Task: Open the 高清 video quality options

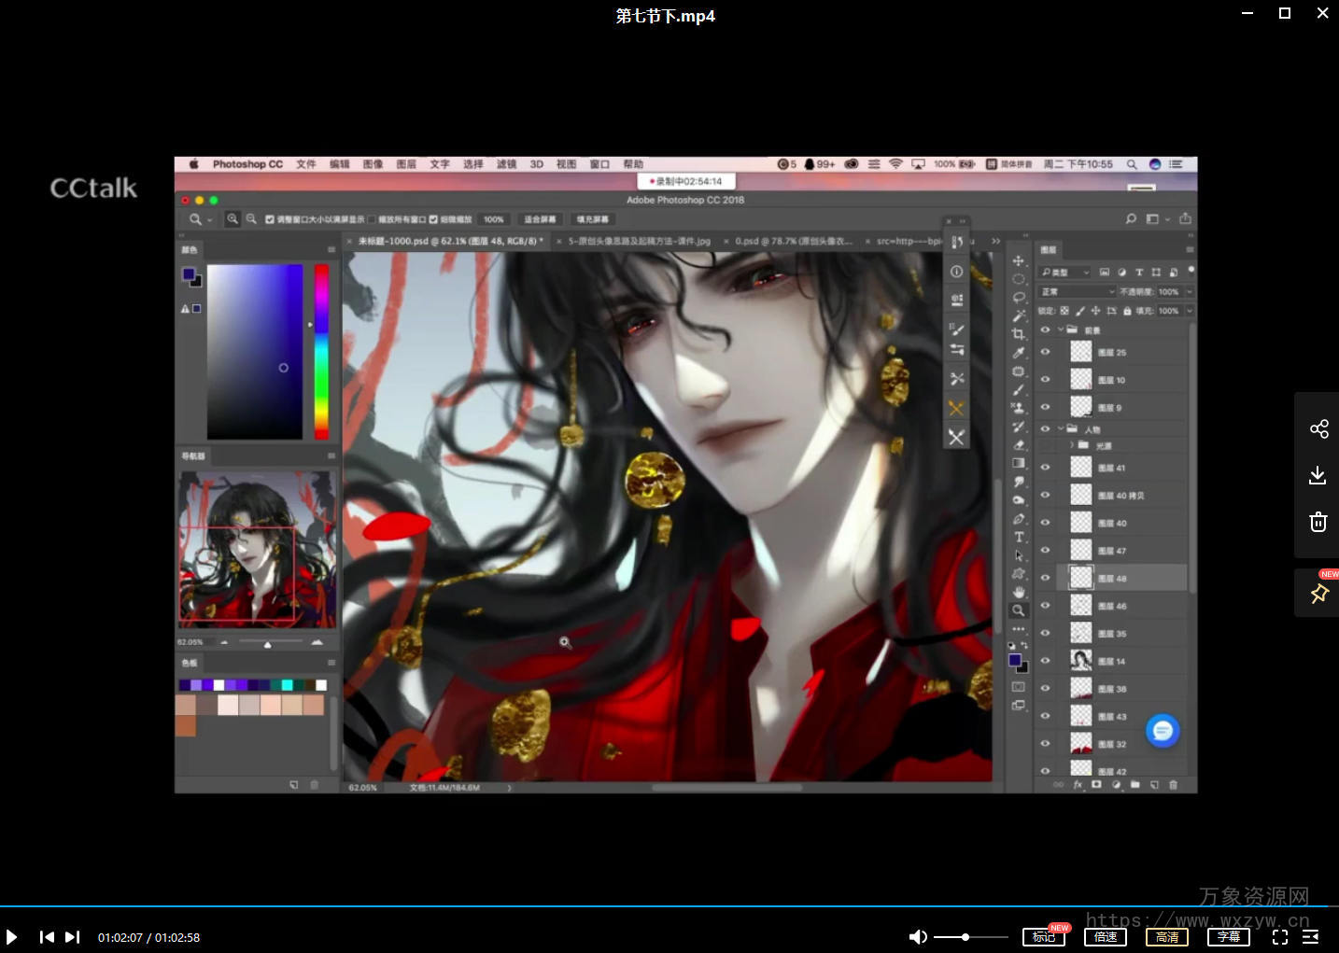Action: [x=1167, y=937]
